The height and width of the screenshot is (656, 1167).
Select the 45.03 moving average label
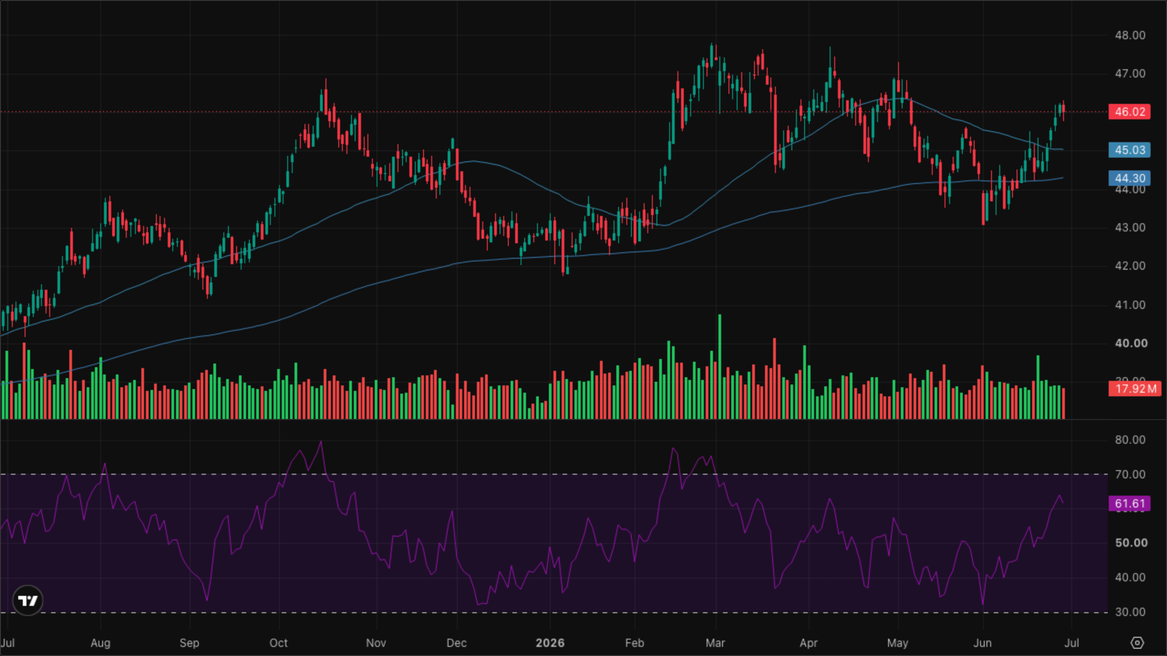pos(1130,150)
